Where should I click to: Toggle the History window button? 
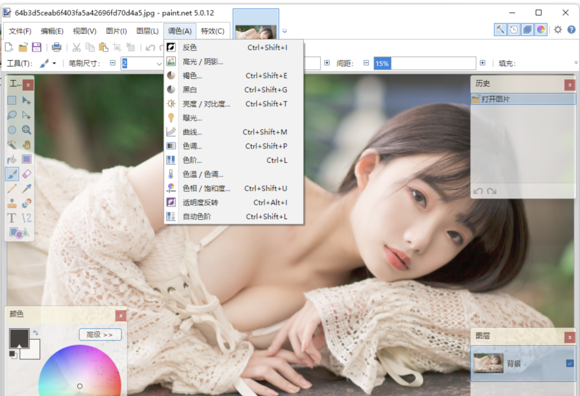coord(514,30)
